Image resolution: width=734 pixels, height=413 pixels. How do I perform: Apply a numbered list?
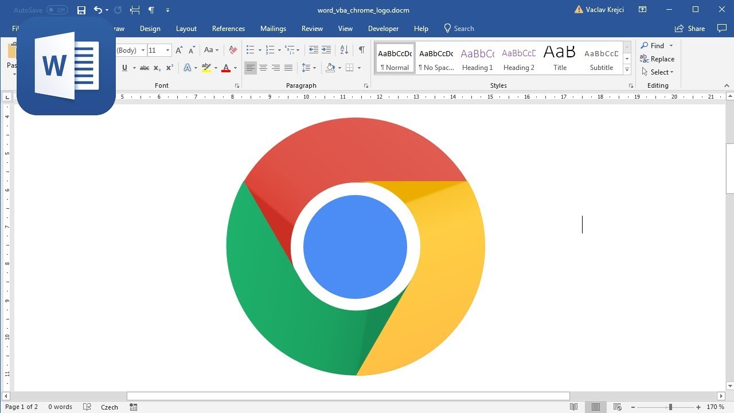270,50
